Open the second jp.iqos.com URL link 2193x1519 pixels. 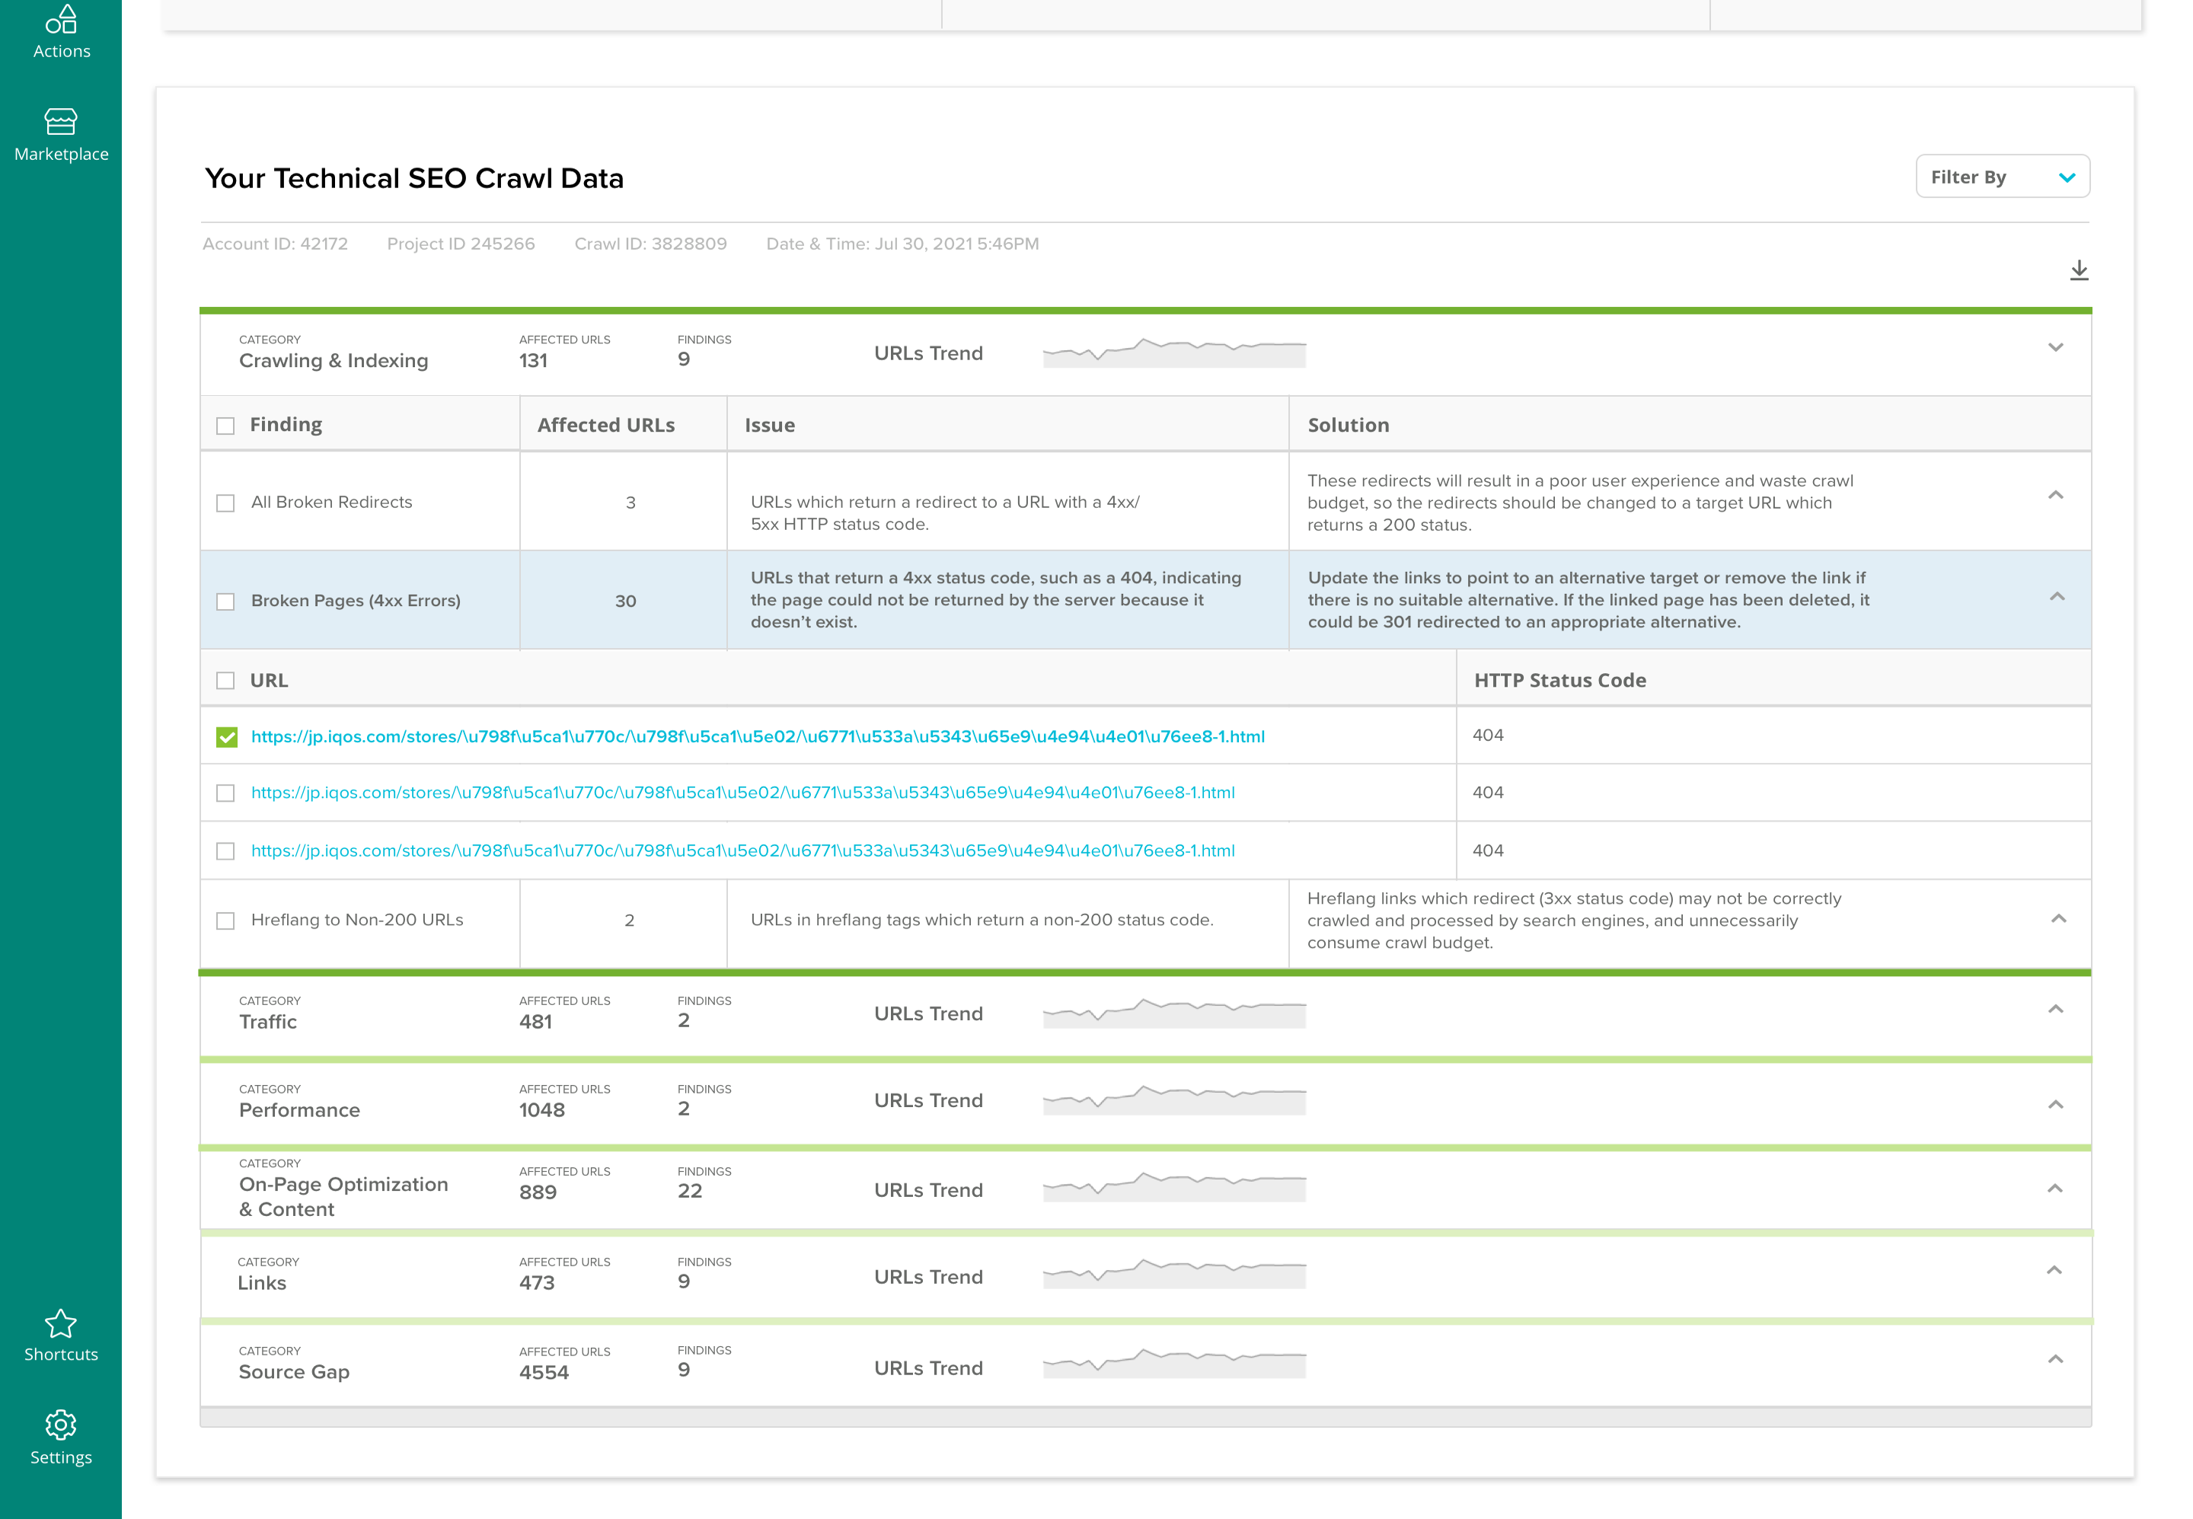click(742, 792)
